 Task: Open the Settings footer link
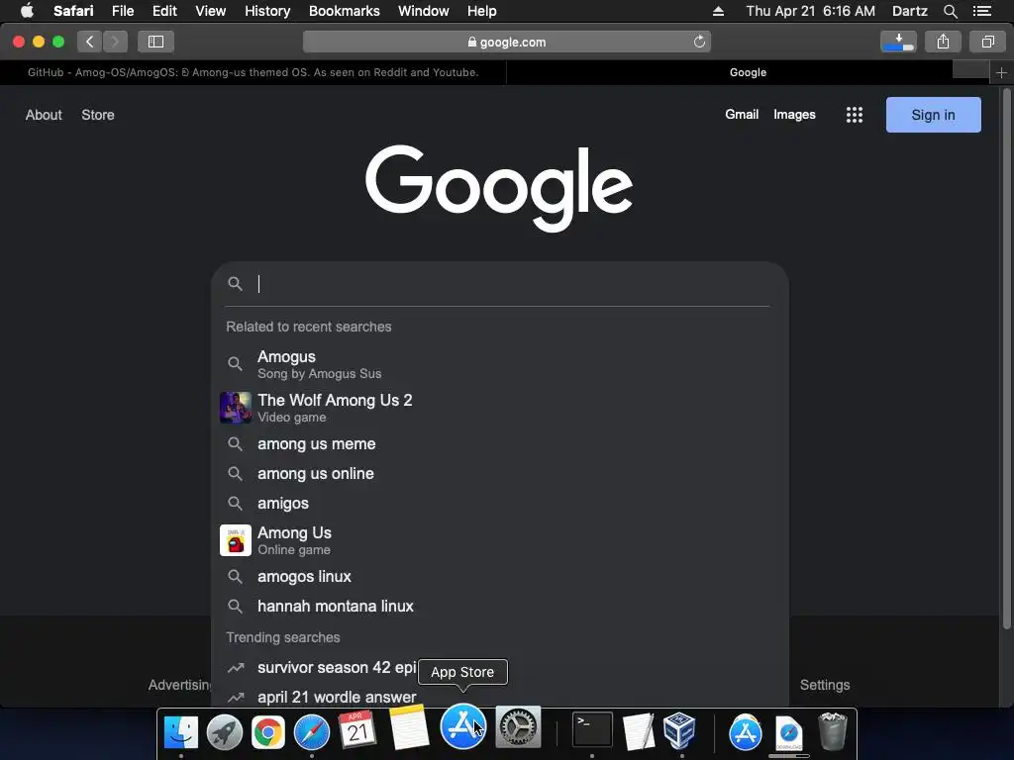pyautogui.click(x=825, y=685)
